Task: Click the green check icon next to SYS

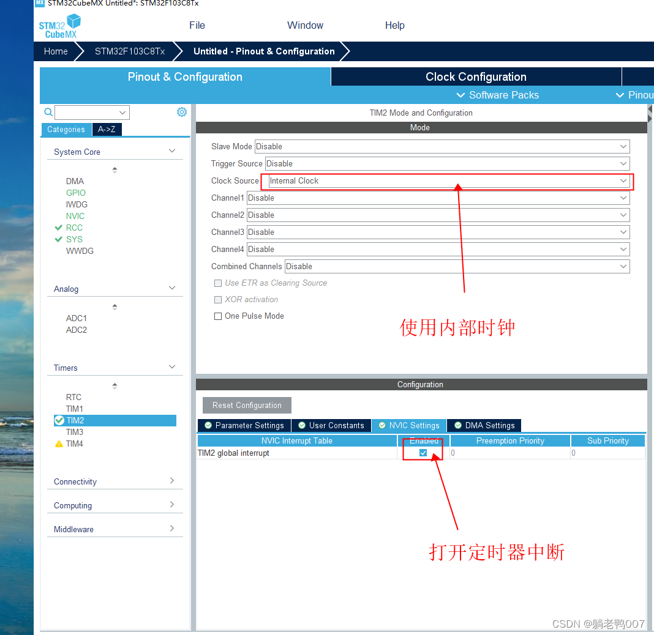Action: coord(58,239)
